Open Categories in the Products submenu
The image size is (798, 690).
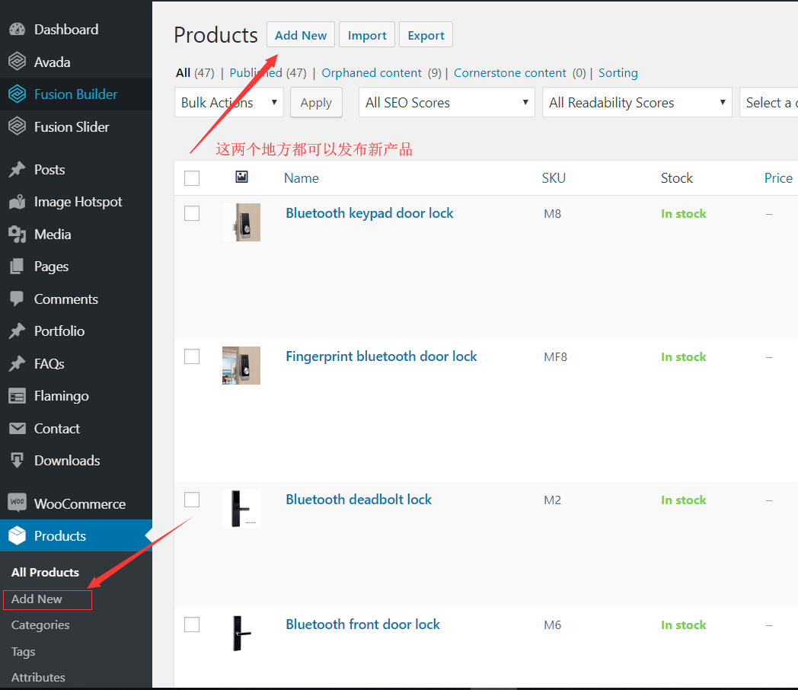(40, 625)
